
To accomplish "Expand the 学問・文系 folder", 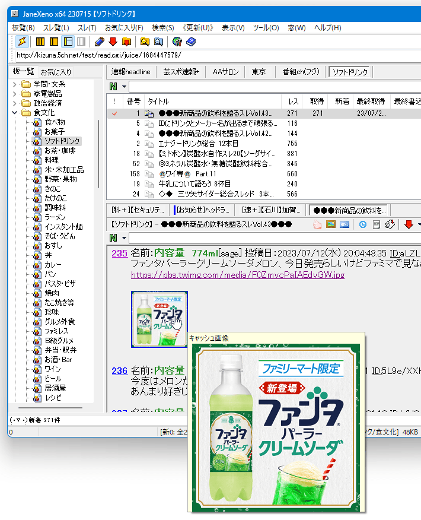I will (15, 84).
